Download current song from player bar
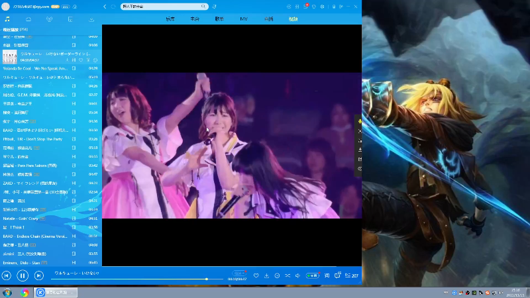This screenshot has width=530, height=298. coord(267,275)
